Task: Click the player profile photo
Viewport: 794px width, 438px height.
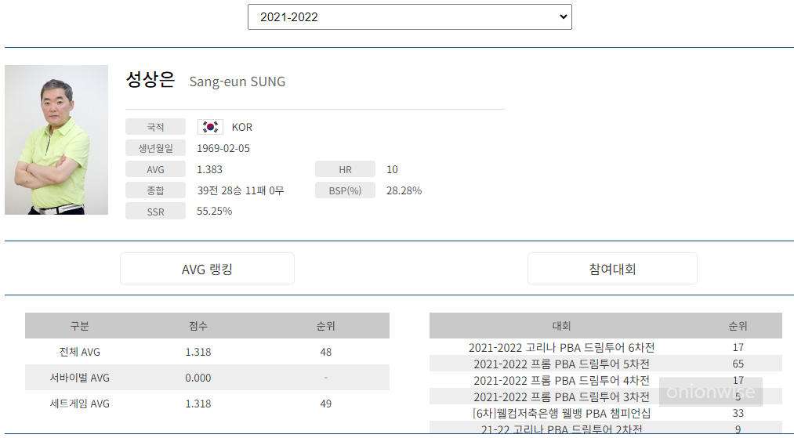Action: point(56,139)
